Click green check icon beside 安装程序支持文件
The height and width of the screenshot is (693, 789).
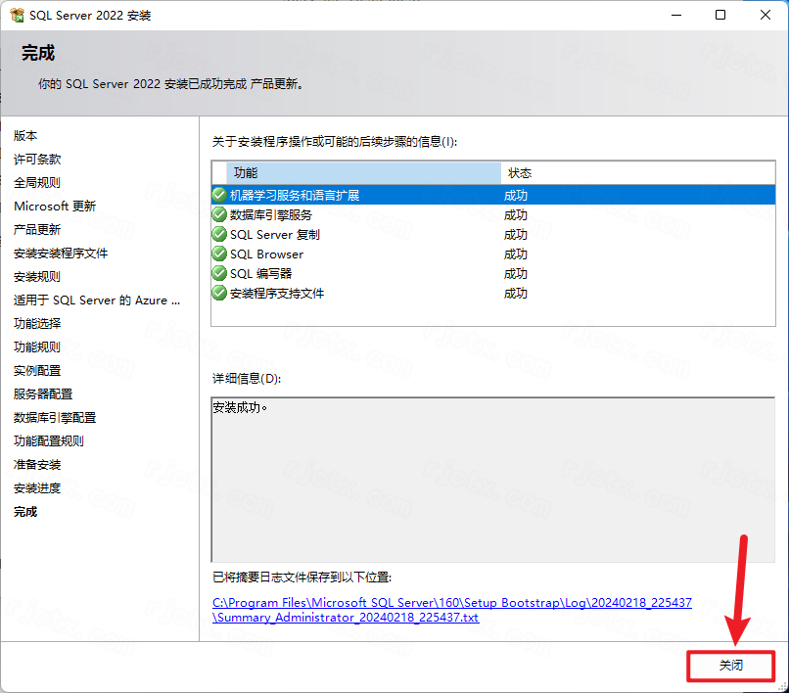(x=219, y=293)
